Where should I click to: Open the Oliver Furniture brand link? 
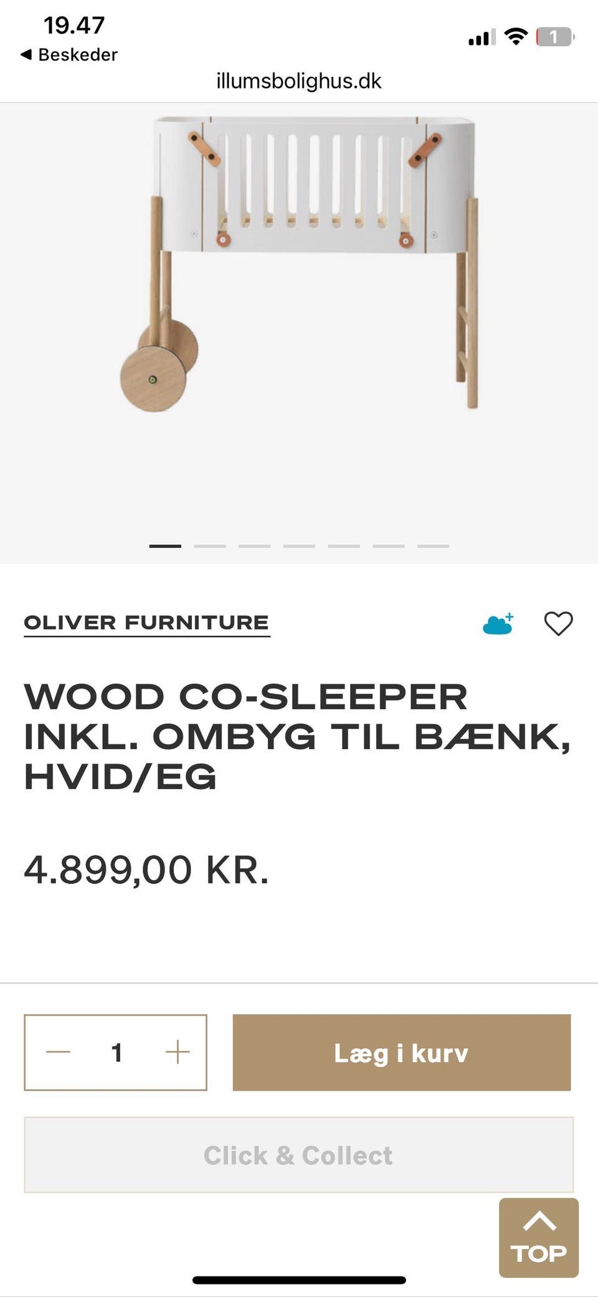(146, 623)
